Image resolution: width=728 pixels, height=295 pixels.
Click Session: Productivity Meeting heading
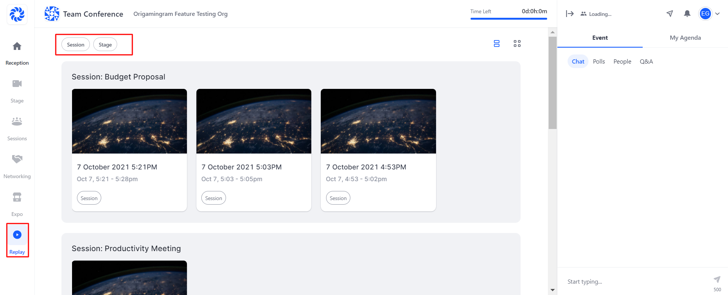tap(126, 248)
